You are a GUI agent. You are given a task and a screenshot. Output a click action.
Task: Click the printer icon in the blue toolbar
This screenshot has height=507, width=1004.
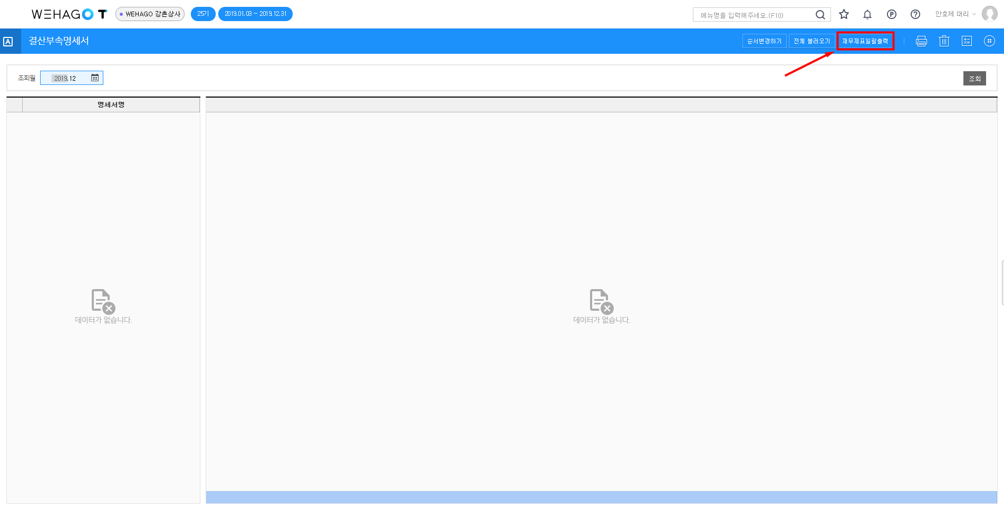[x=921, y=41]
